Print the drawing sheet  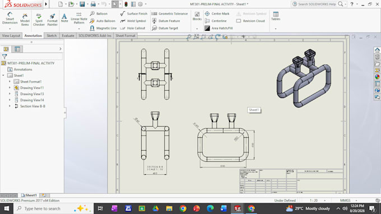point(93,4)
